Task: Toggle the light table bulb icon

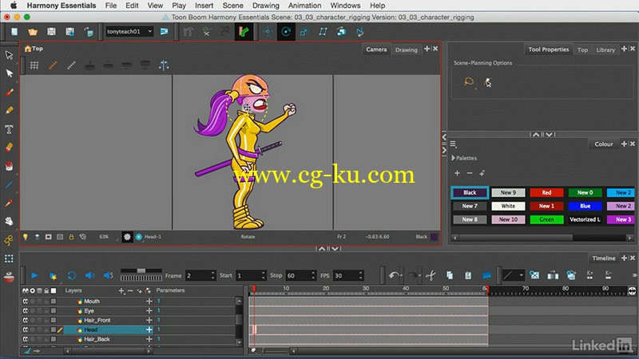Action: click(26, 236)
